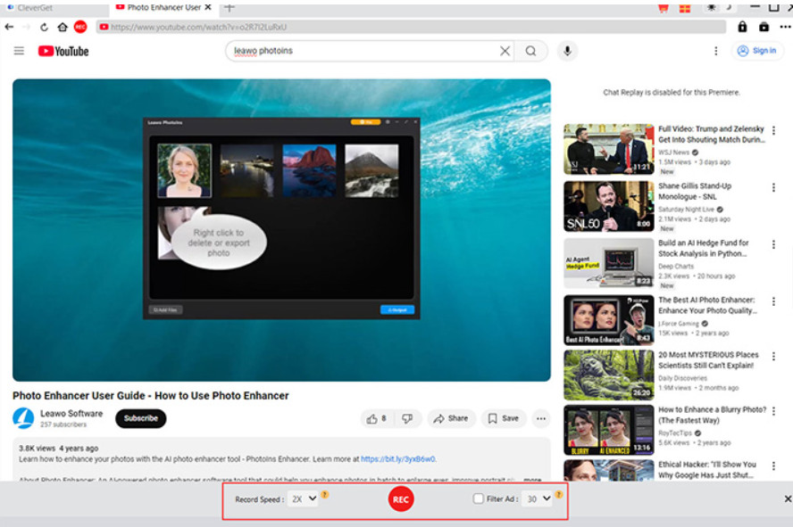Start recording with the large red REC button

[x=401, y=499]
